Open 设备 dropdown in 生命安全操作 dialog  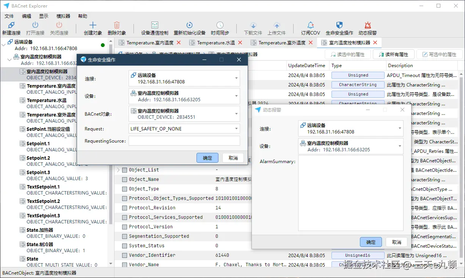pyautogui.click(x=184, y=96)
